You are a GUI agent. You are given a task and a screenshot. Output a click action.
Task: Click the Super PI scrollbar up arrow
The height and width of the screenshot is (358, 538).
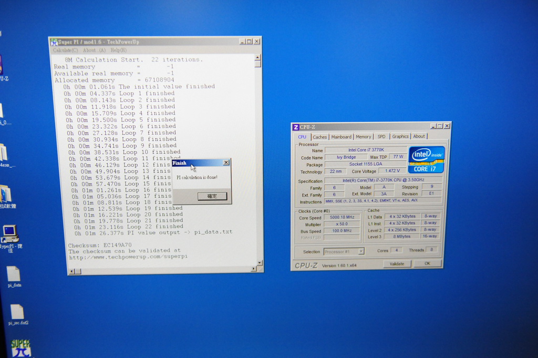(257, 57)
